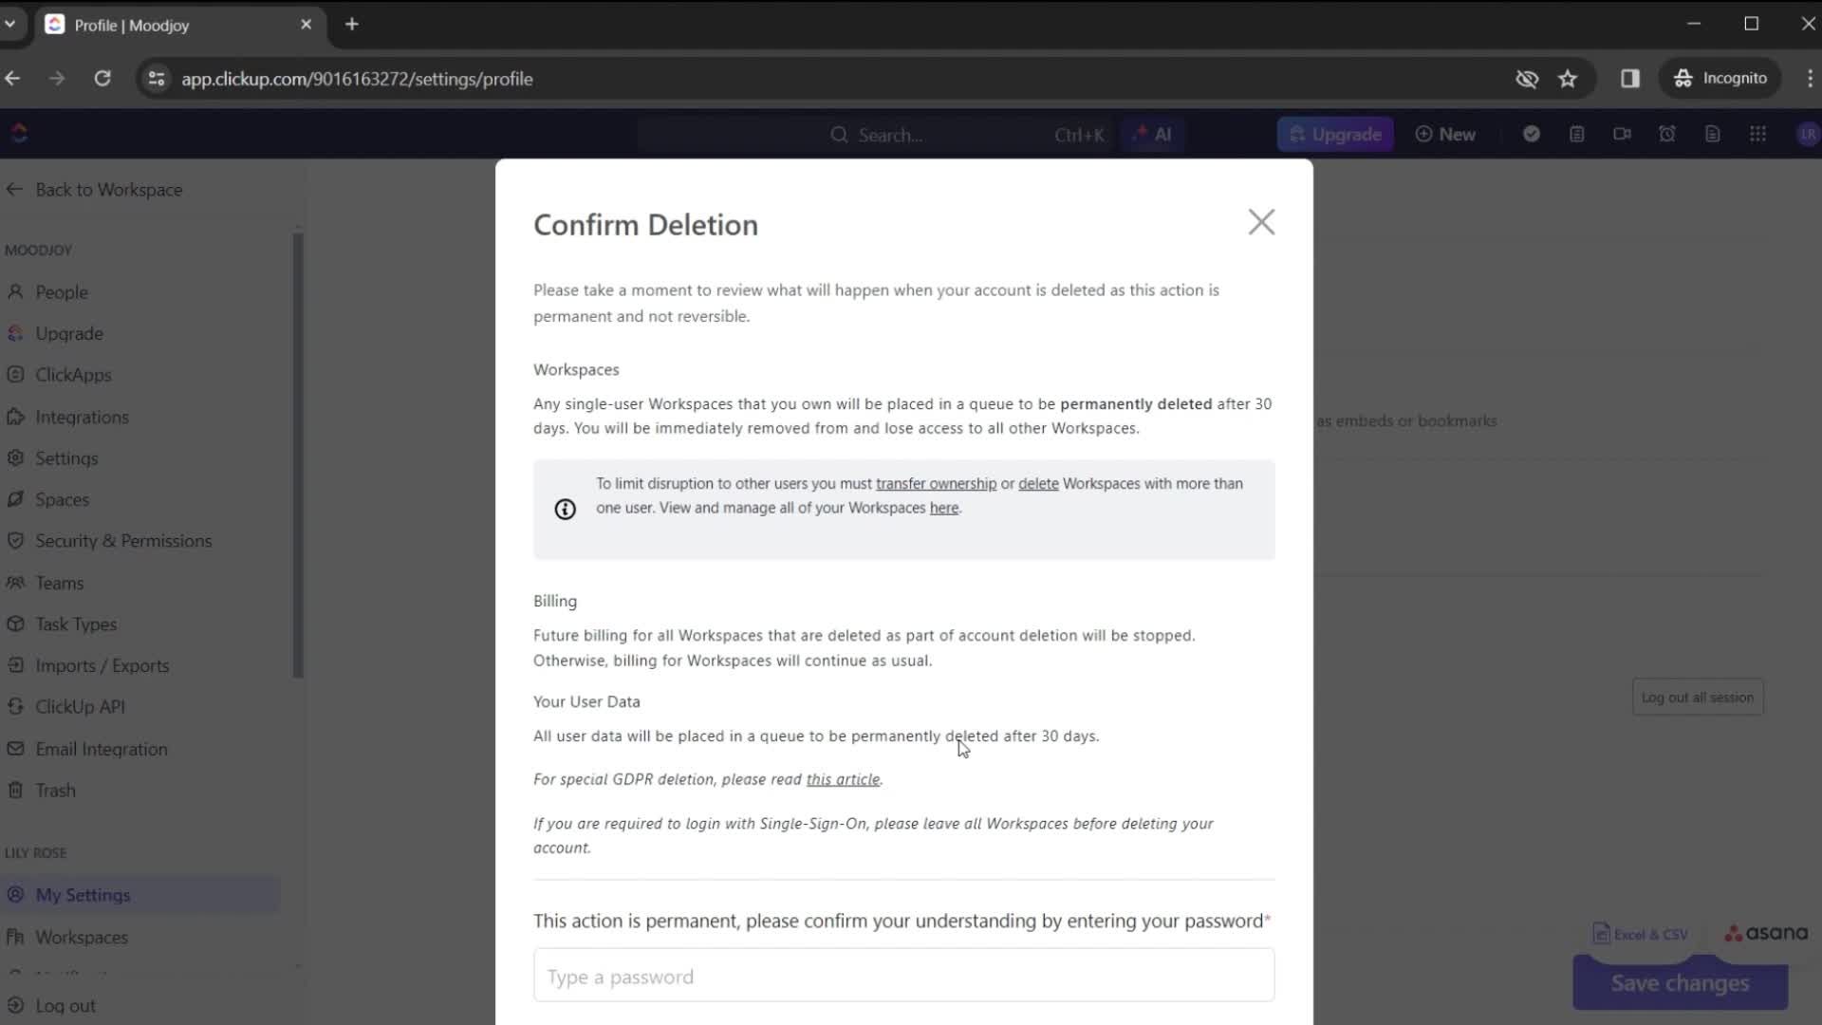Go Back to Workspace

(x=94, y=190)
